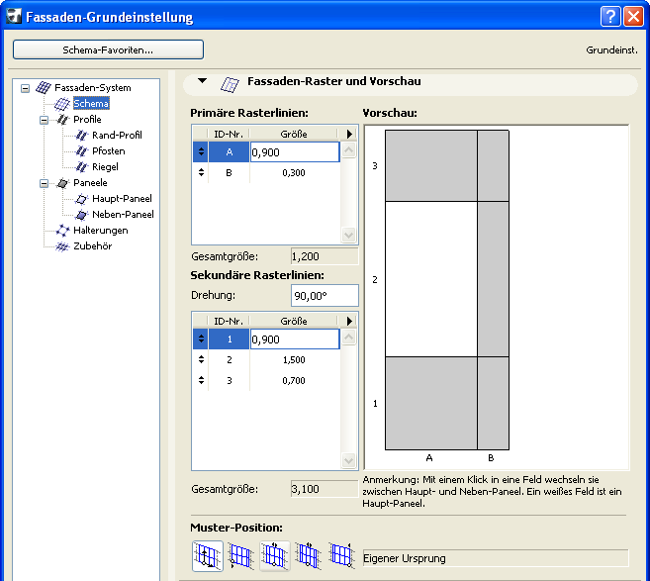Click primary table's Größe column header
This screenshot has width=650, height=581.
[x=294, y=134]
